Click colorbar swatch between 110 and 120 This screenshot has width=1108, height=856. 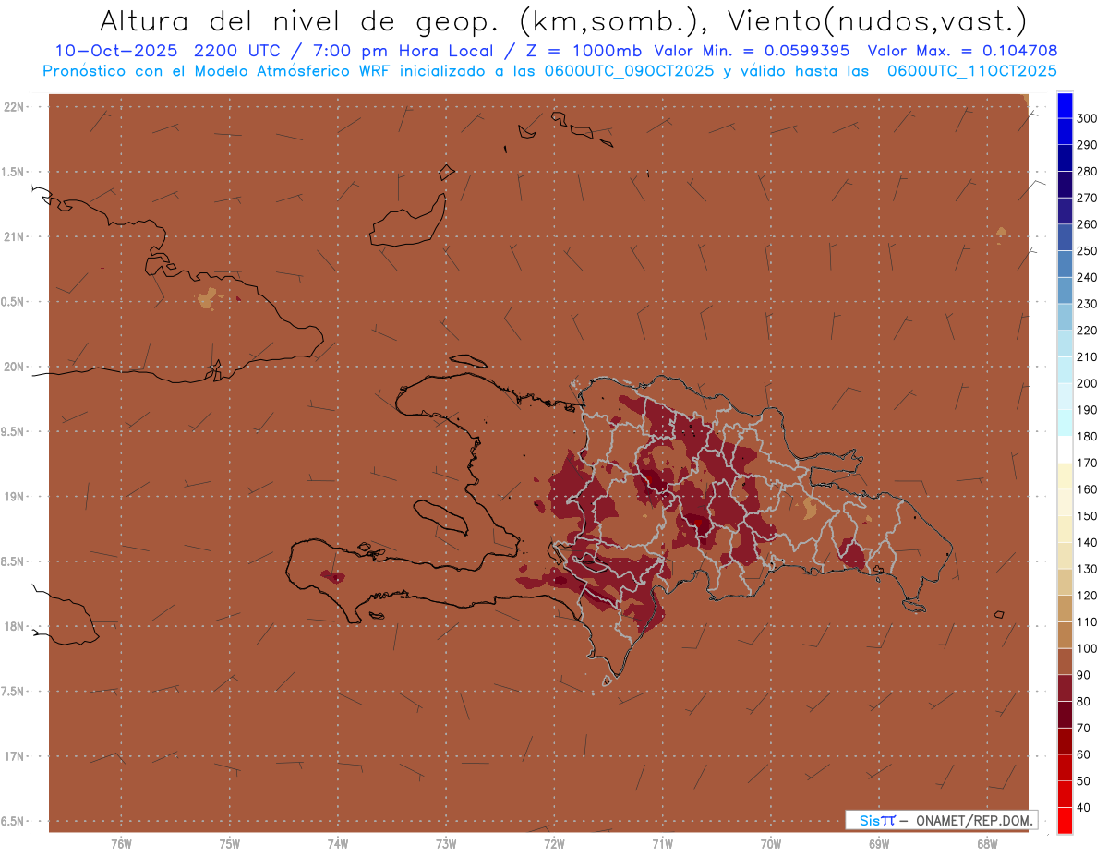(x=1065, y=609)
